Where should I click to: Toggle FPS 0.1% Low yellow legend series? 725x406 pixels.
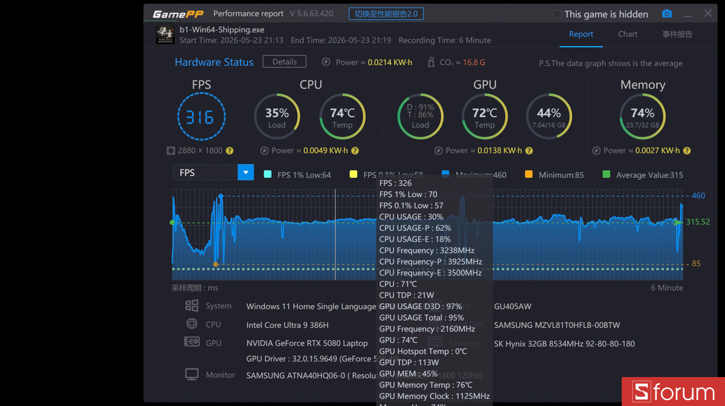[353, 174]
